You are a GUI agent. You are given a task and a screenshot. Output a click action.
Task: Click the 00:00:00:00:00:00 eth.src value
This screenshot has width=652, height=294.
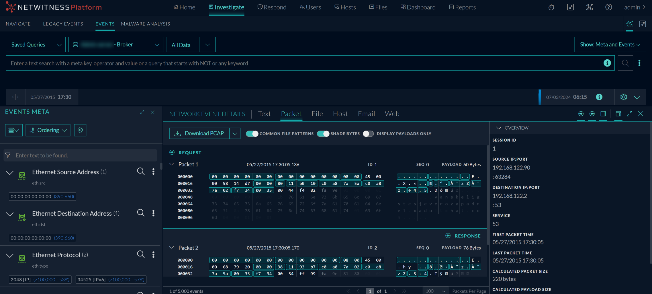(31, 196)
